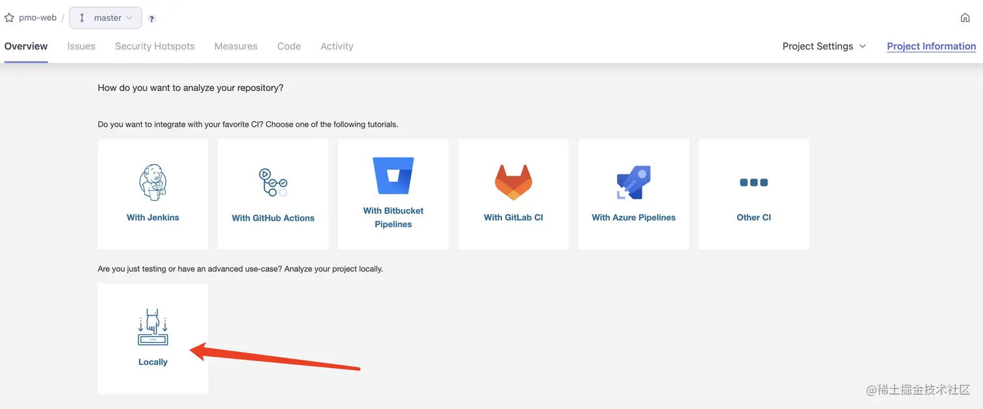
Task: Click the favorite star icon beside pmo-web
Action: pos(9,18)
